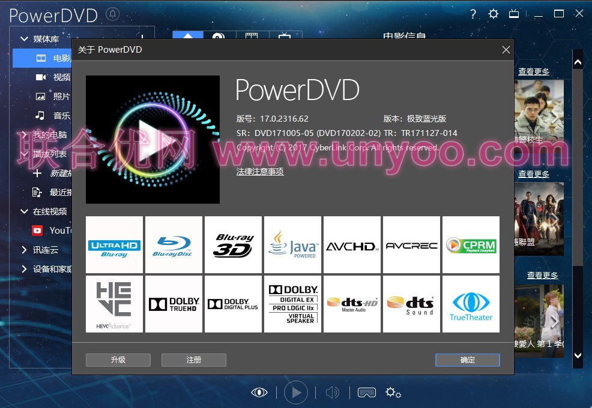Click the Ultra HD Blu-ray logo
Screen dimensions: 592x408
115,245
